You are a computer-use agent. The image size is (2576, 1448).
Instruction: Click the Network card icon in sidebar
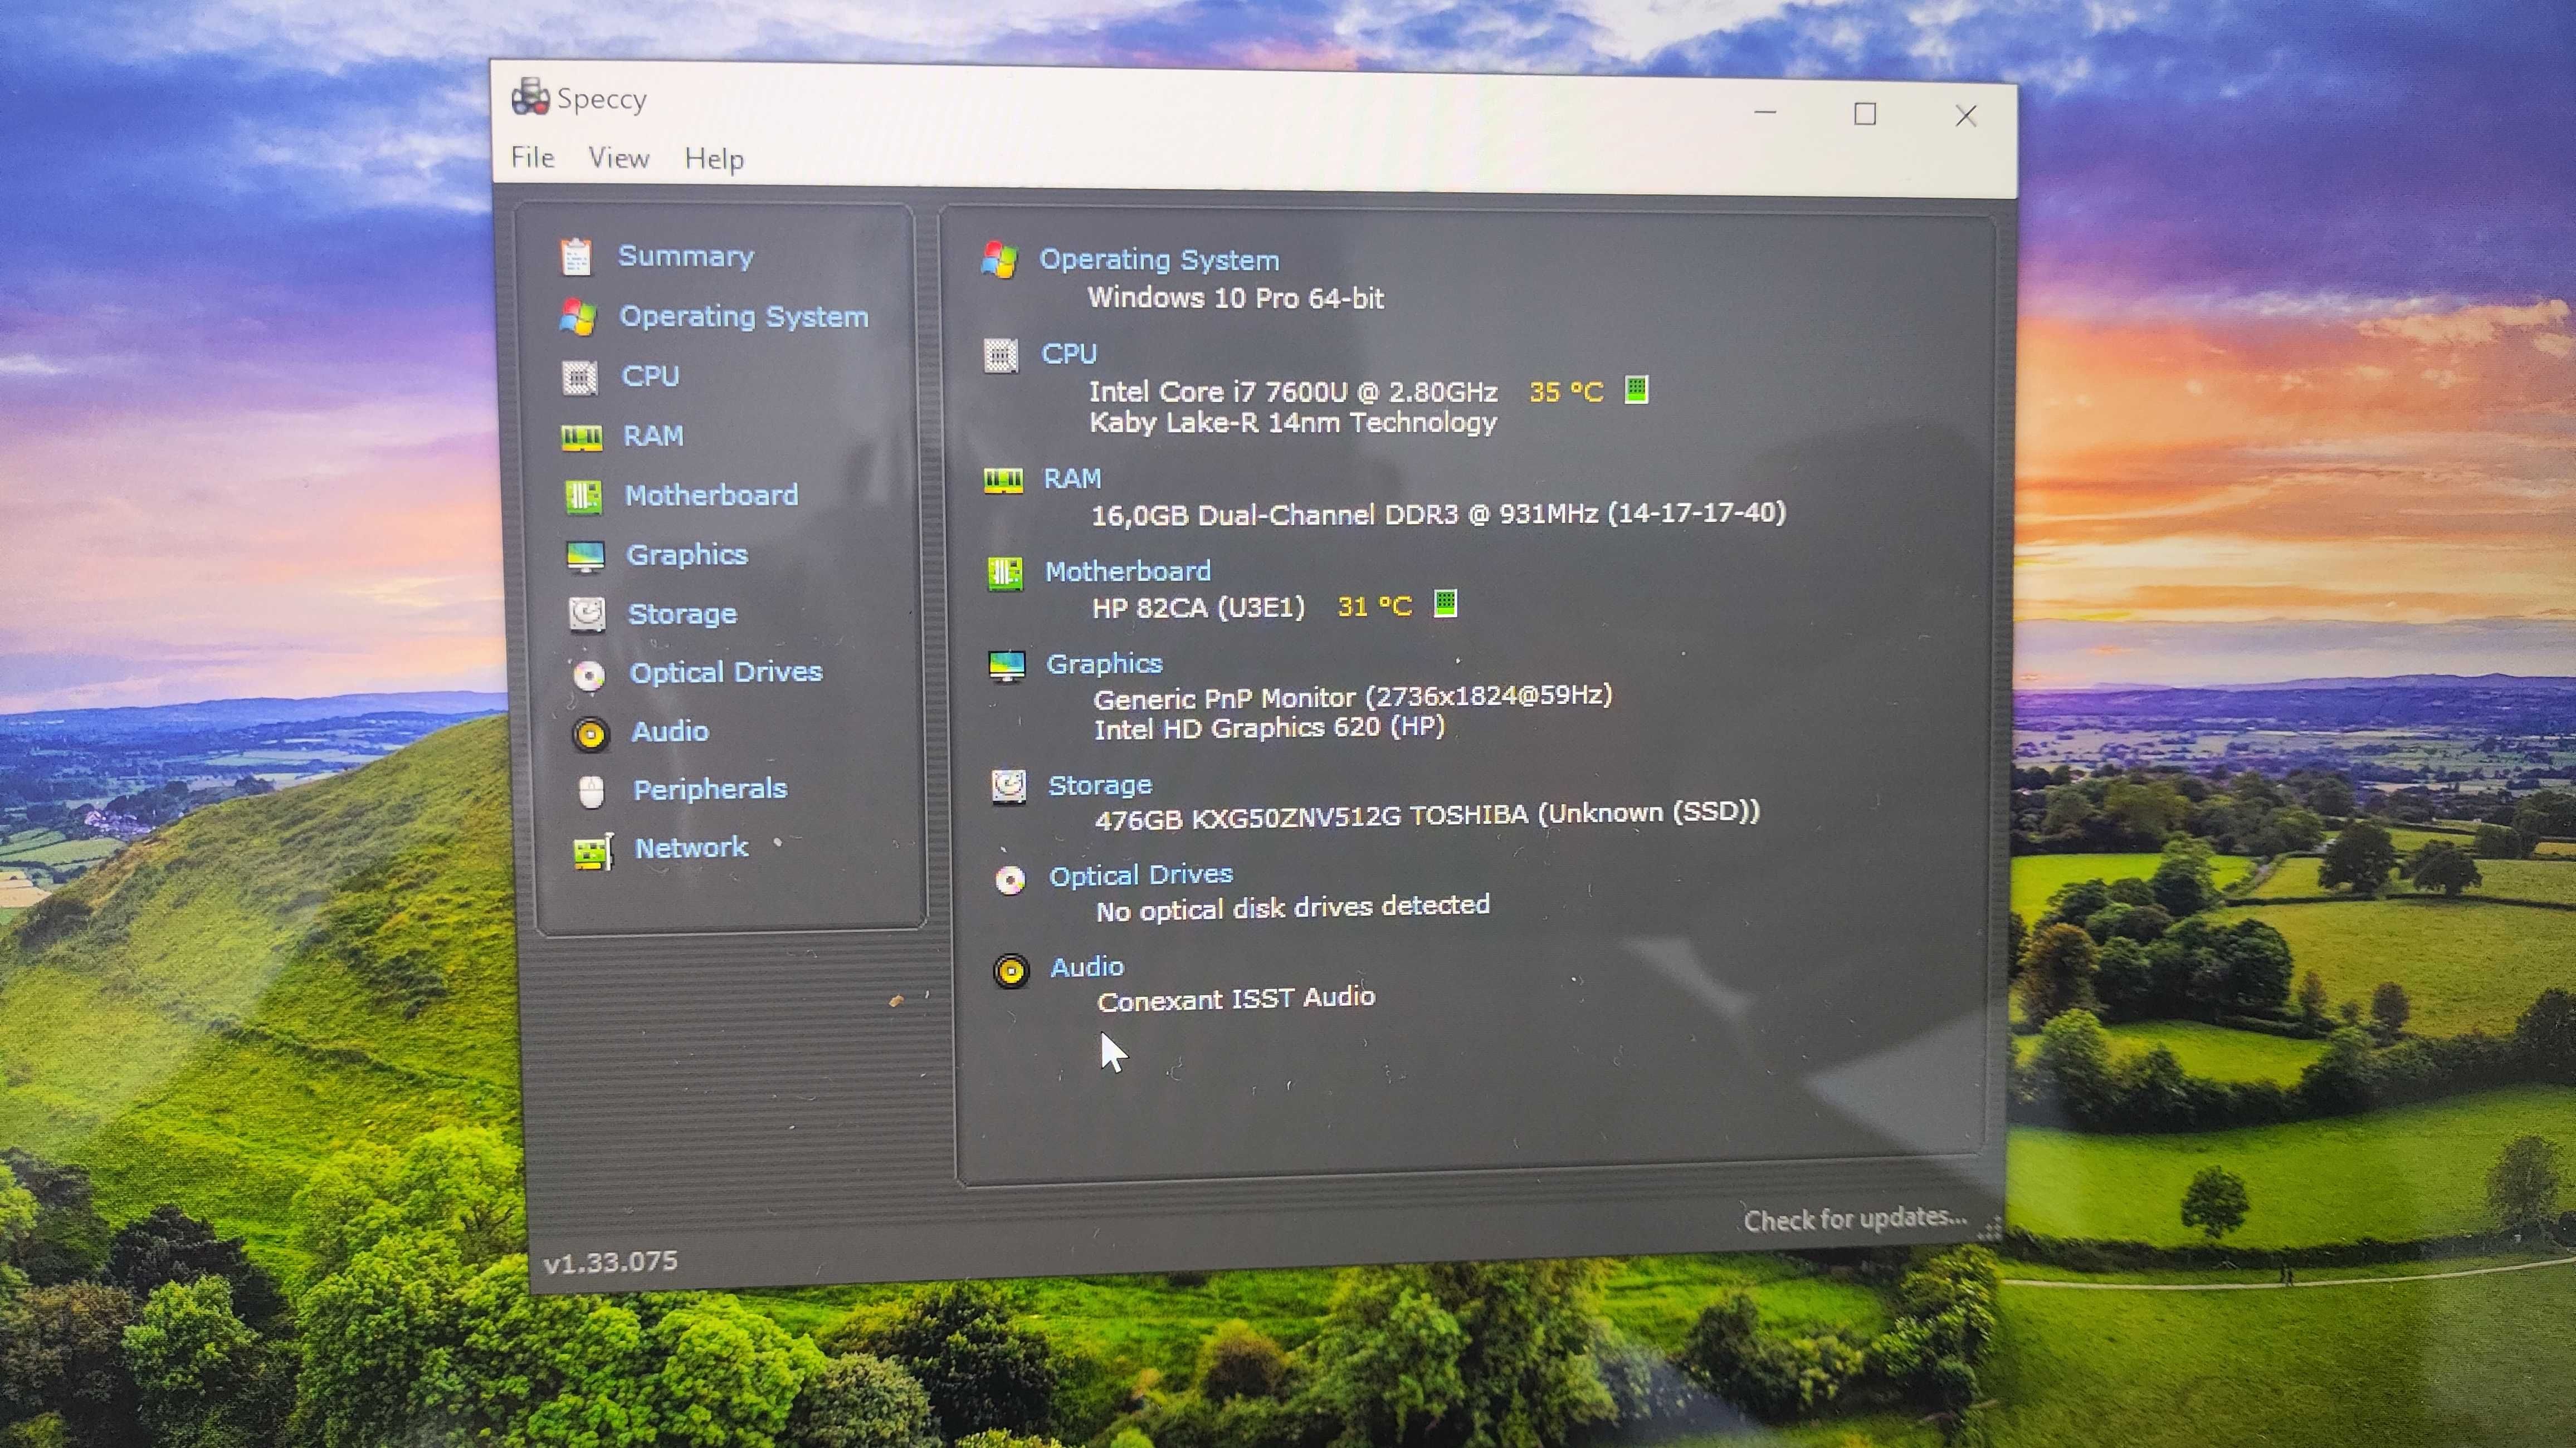pos(593,852)
